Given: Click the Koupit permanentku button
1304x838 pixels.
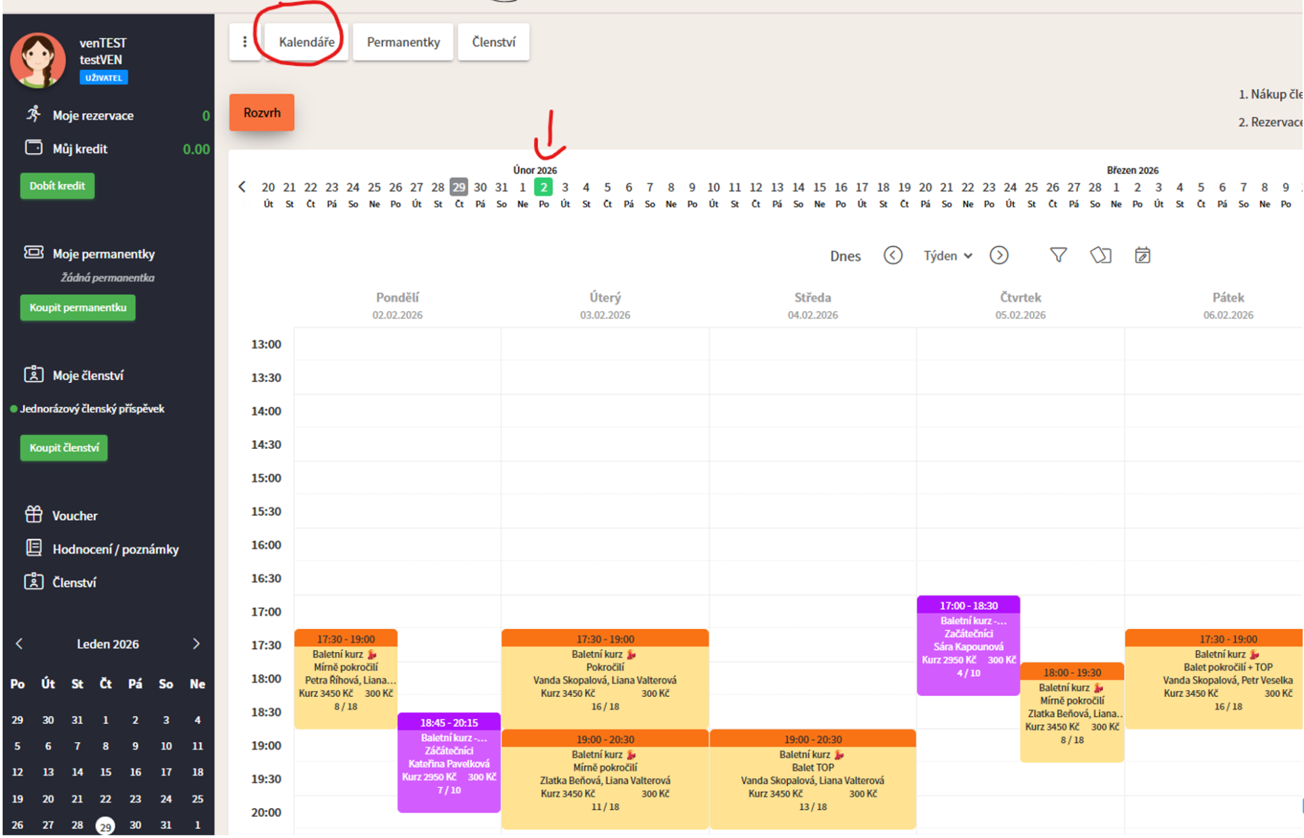Looking at the screenshot, I should point(77,308).
